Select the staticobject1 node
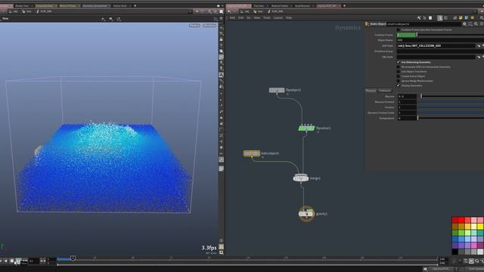The width and height of the screenshot is (484, 272). pos(252,153)
